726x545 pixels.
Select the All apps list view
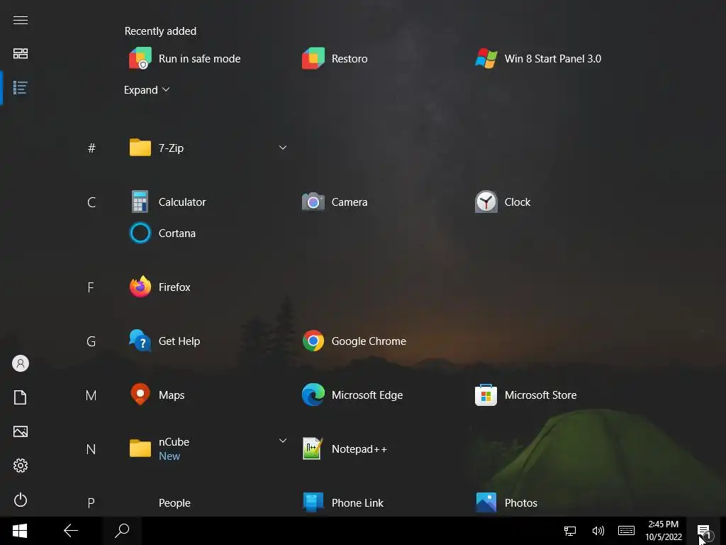point(21,87)
